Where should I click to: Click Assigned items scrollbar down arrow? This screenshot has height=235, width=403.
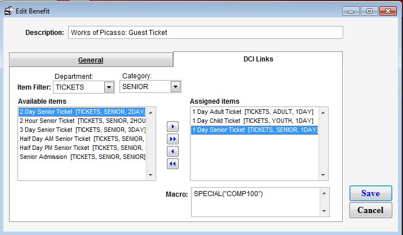[324, 175]
